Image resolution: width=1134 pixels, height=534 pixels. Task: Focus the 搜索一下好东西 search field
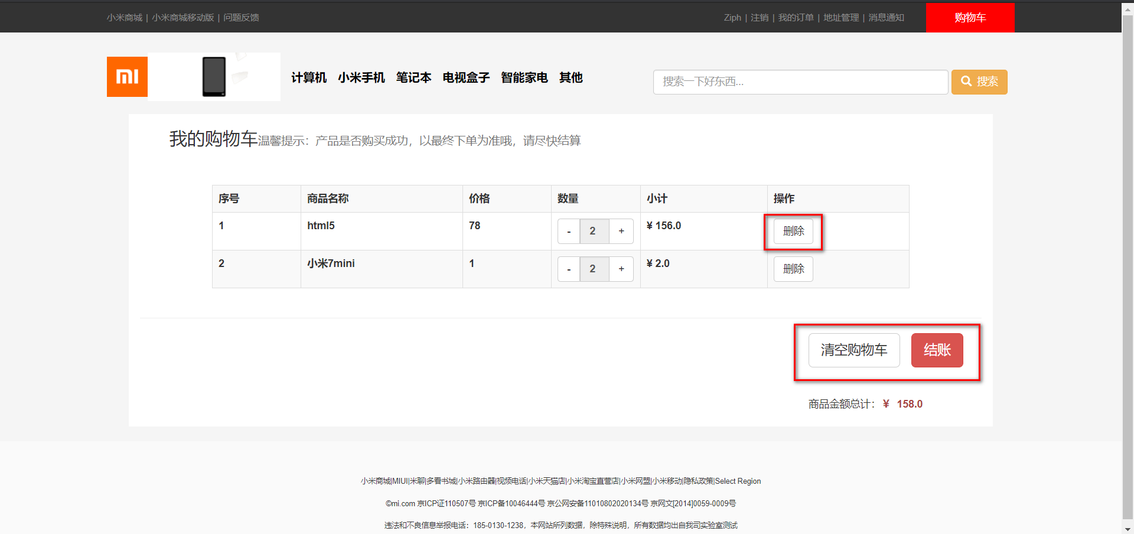[800, 82]
